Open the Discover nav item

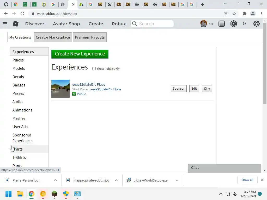click(35, 24)
